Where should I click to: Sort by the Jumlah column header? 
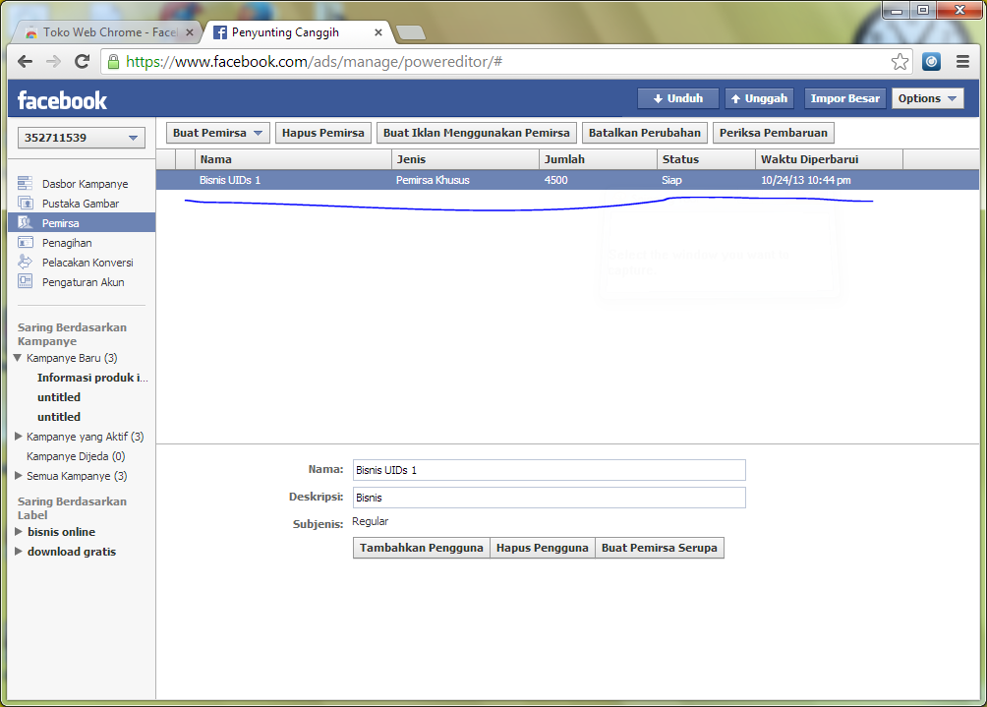point(598,159)
